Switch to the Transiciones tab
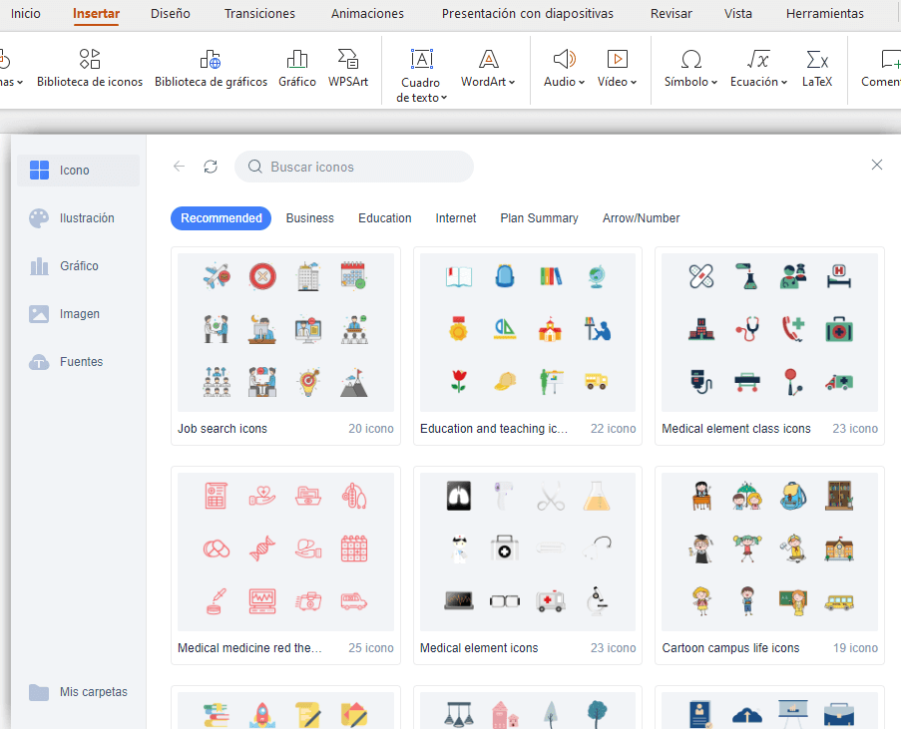Image resolution: width=901 pixels, height=729 pixels. [x=259, y=14]
